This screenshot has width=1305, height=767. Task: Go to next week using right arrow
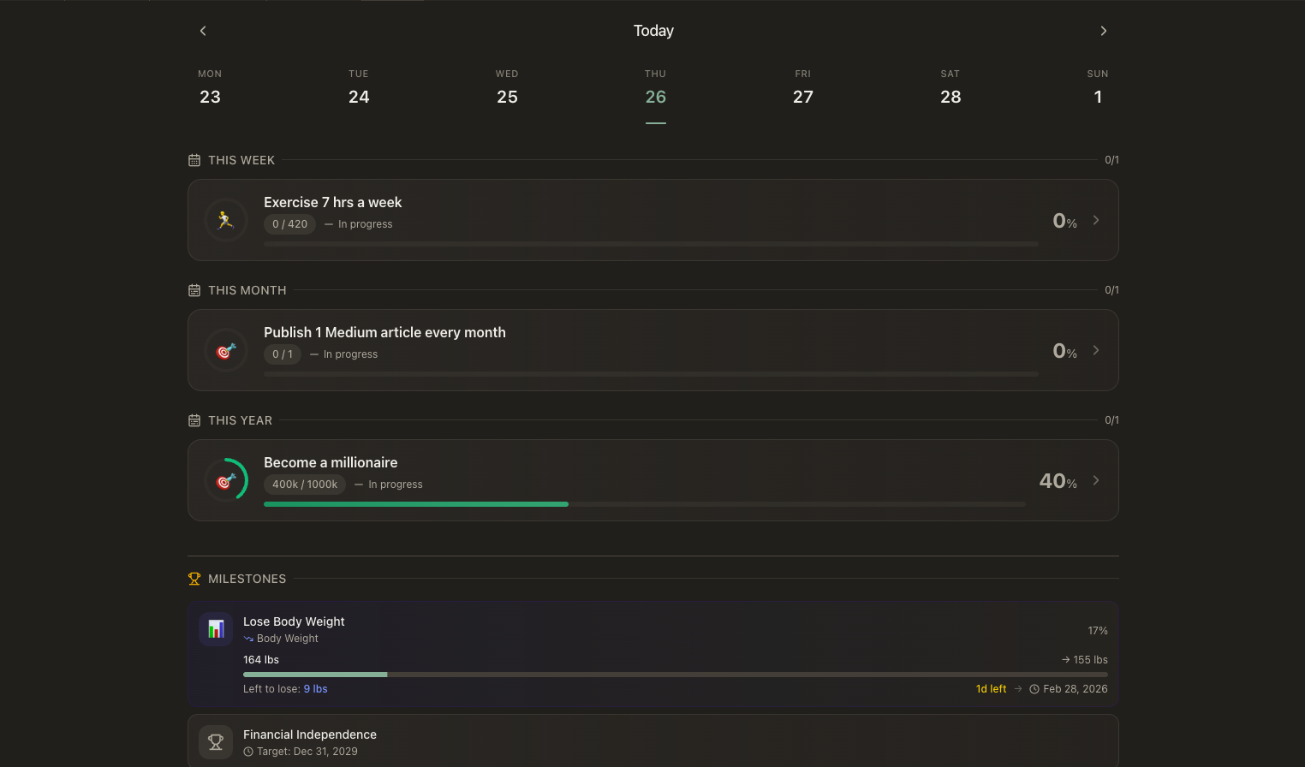tap(1103, 31)
